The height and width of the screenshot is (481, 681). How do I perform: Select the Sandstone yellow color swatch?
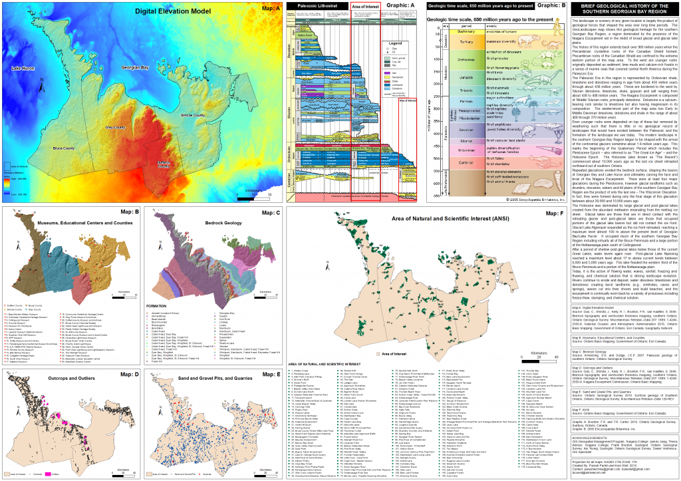[387, 77]
